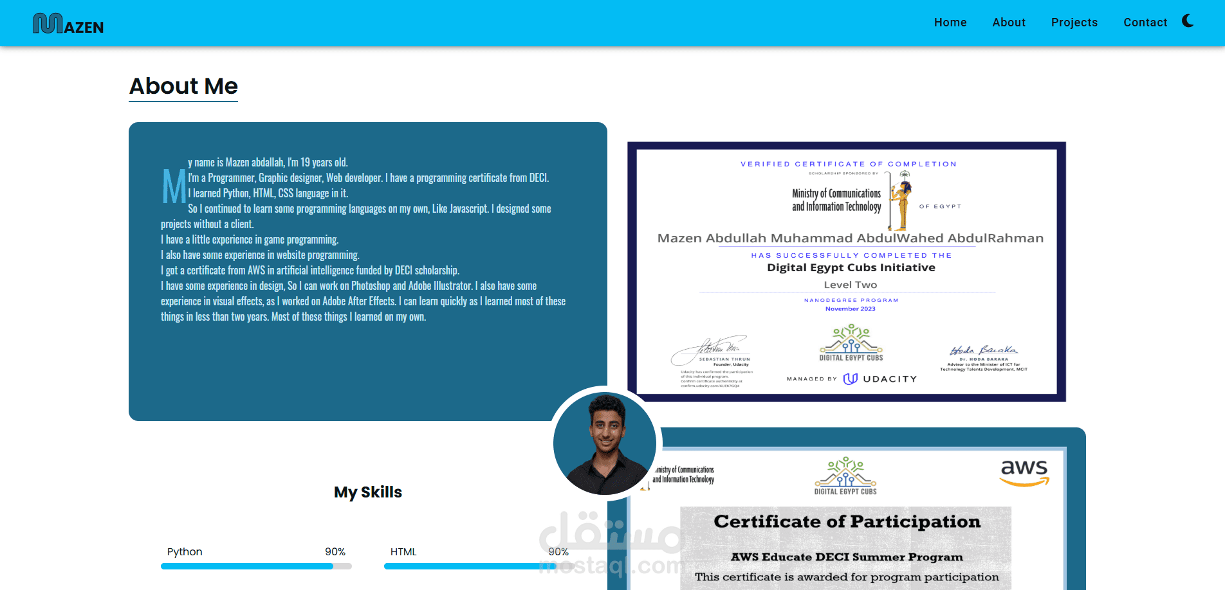
Task: Select the HTML skill label
Action: (403, 551)
